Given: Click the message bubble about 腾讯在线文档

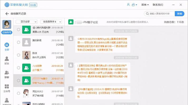Looking at the screenshot, I should 103,73.
